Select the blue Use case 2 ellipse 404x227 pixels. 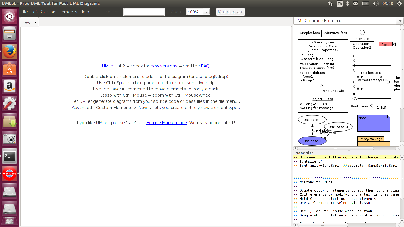pyautogui.click(x=312, y=141)
